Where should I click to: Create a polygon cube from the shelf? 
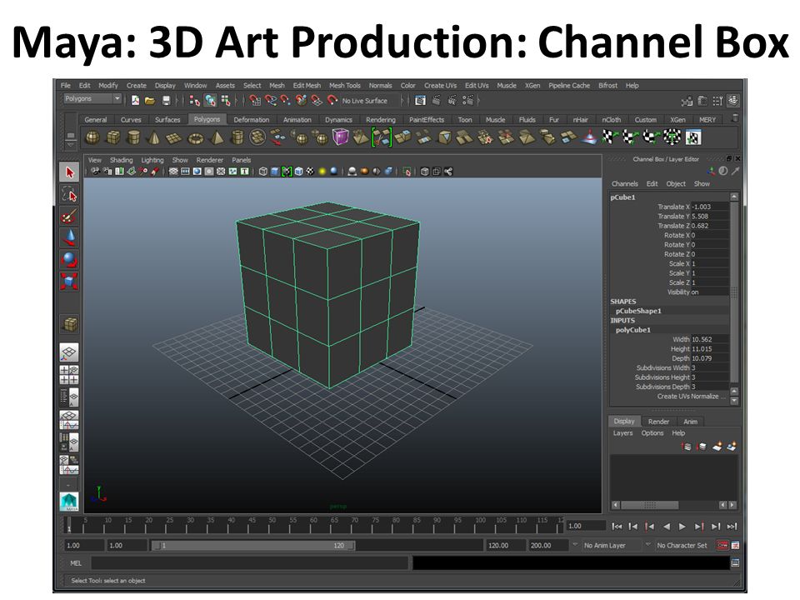(x=112, y=137)
